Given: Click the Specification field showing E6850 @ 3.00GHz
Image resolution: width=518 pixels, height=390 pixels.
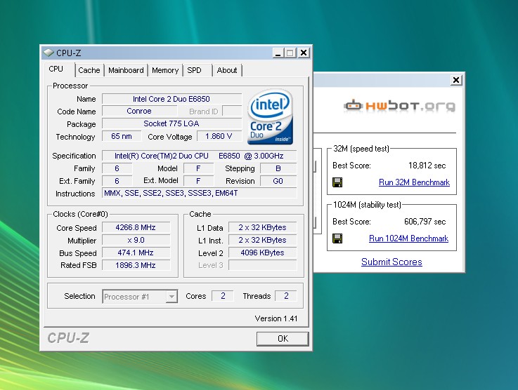Looking at the screenshot, I should [x=199, y=156].
